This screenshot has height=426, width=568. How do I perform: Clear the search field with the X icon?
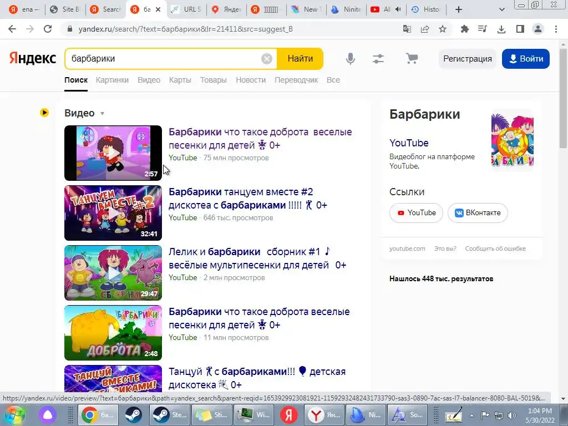tap(267, 58)
